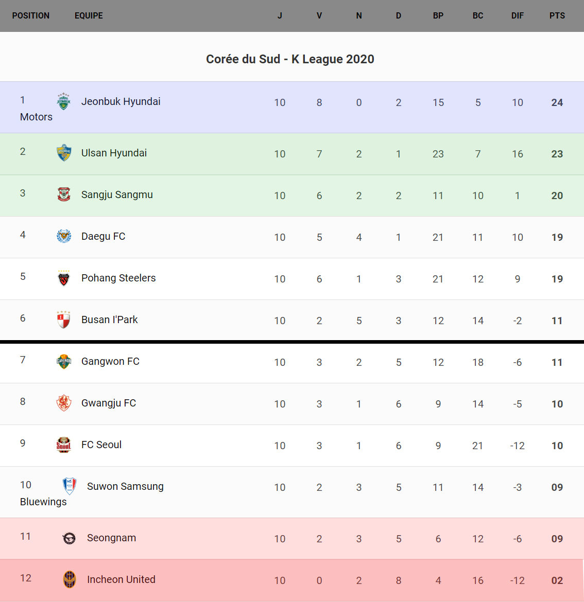Click the FC Seoul badge icon

(64, 445)
